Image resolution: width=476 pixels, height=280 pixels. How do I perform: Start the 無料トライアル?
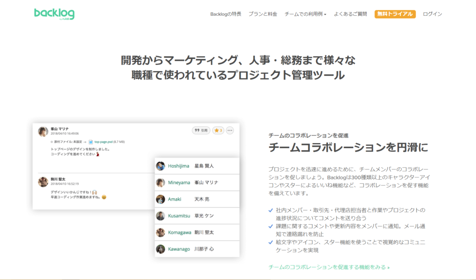coord(395,14)
